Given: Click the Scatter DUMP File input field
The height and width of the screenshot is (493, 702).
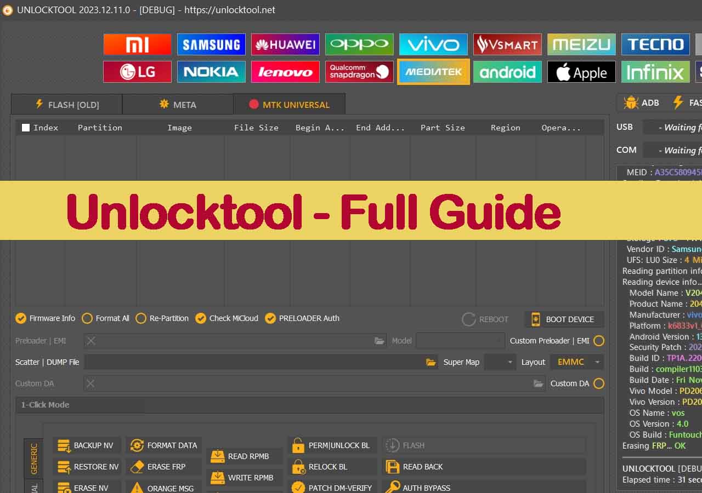Looking at the screenshot, I should (252, 362).
